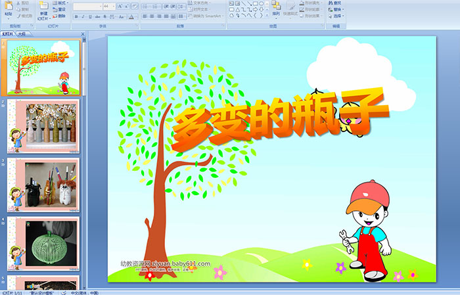The width and height of the screenshot is (460, 295).
Task: Open the Font dialog launcher
Action: pos(137,26)
